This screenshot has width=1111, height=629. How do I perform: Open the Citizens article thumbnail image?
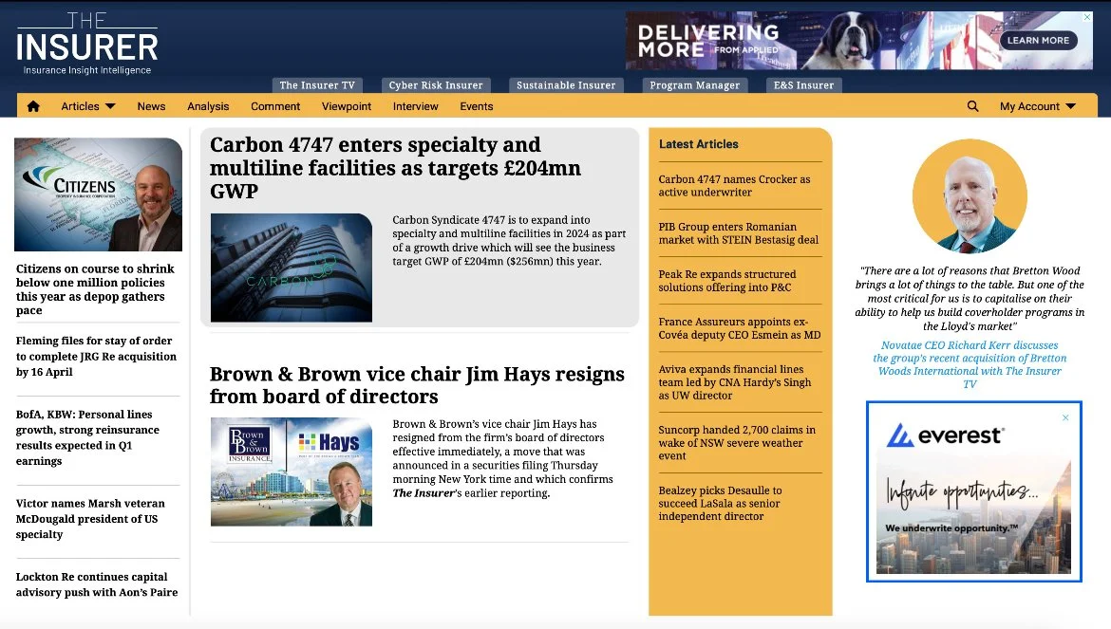tap(98, 194)
